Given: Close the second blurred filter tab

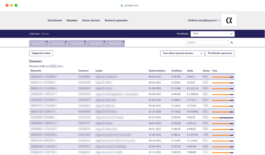Looking at the screenshot, I should point(66,41).
